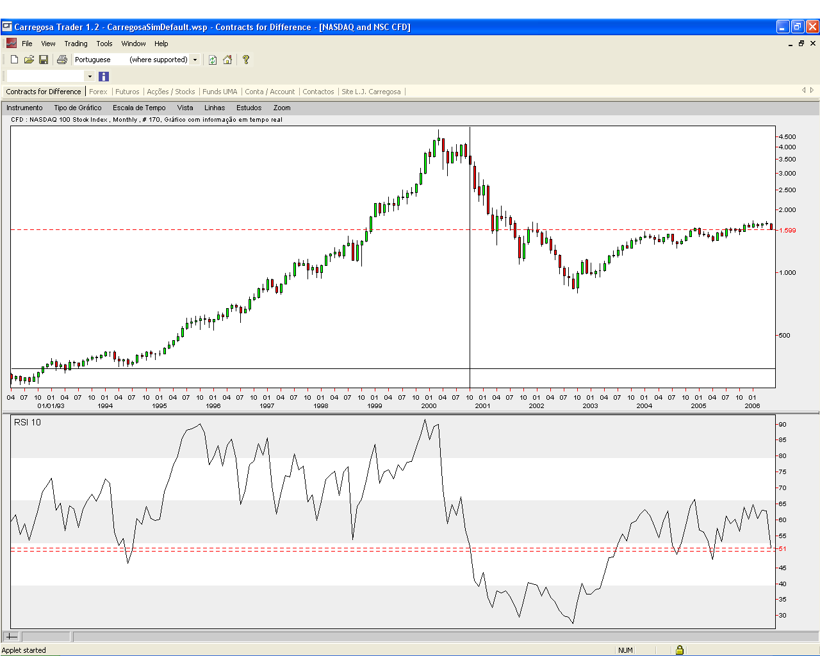Switch to the Contactos tab
Viewport: 820px width, 656px height.
coord(318,92)
